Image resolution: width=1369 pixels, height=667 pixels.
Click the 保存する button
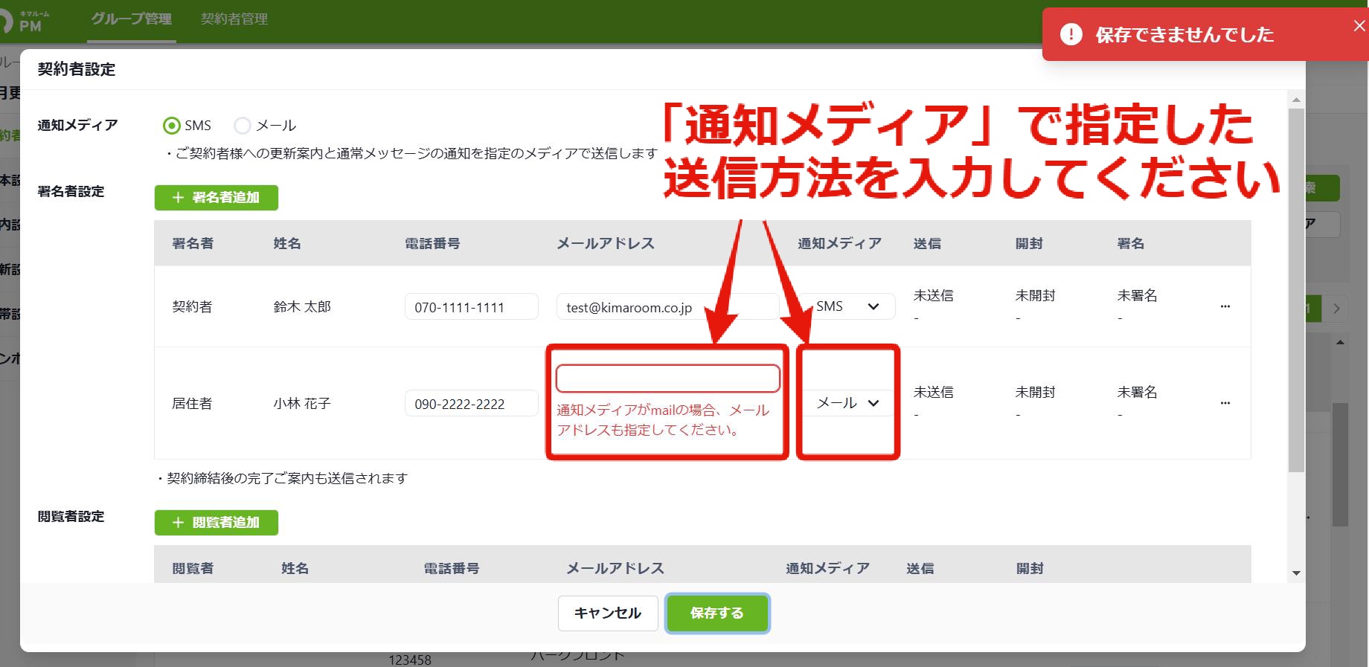point(717,613)
